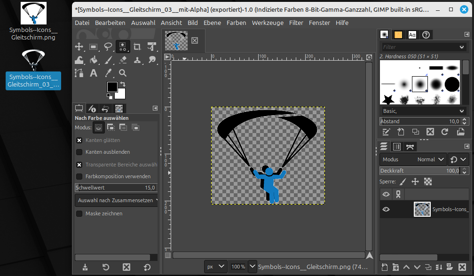
Task: Open the Filter menu
Action: pyautogui.click(x=296, y=23)
